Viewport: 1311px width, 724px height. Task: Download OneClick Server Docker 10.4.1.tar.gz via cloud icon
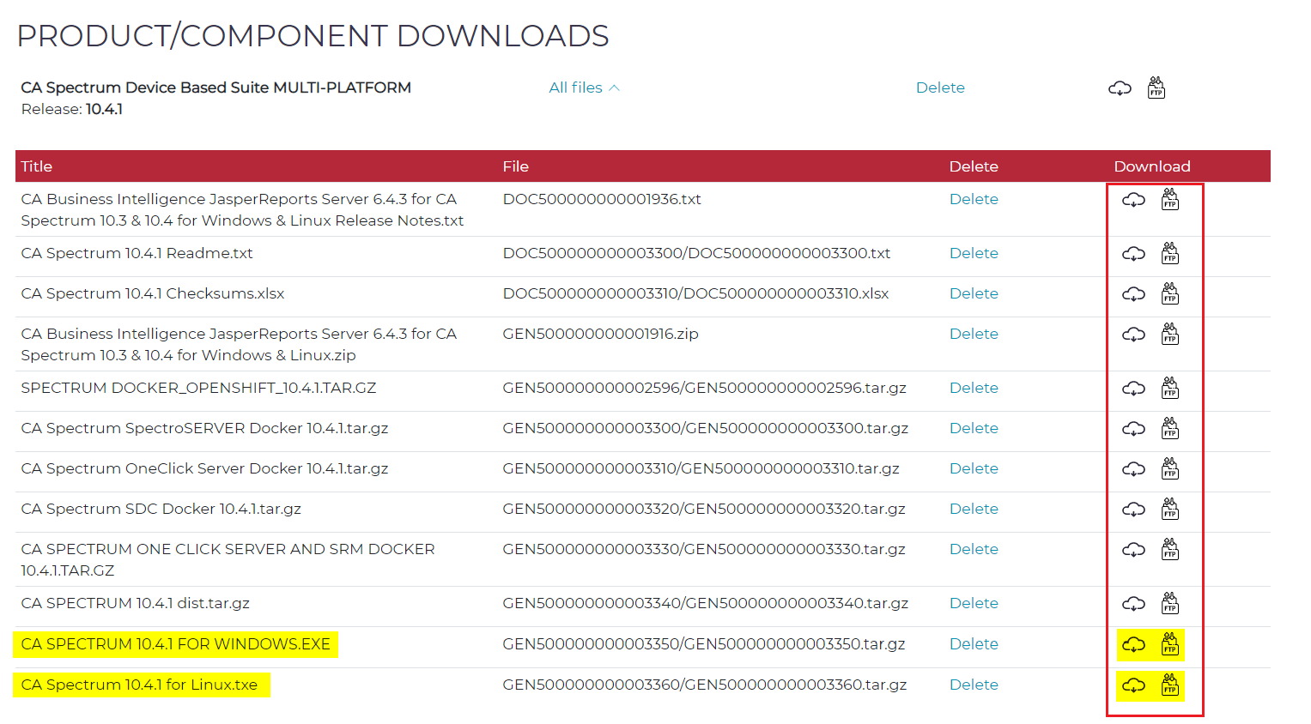tap(1133, 469)
